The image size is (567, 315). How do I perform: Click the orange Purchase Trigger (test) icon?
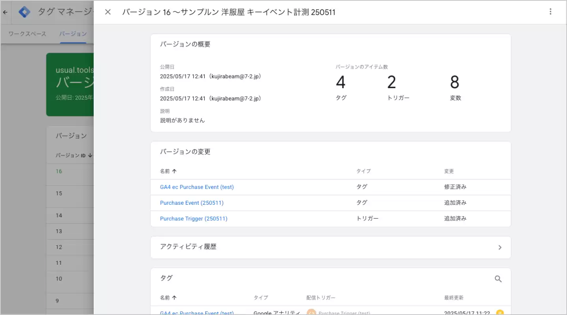(311, 313)
